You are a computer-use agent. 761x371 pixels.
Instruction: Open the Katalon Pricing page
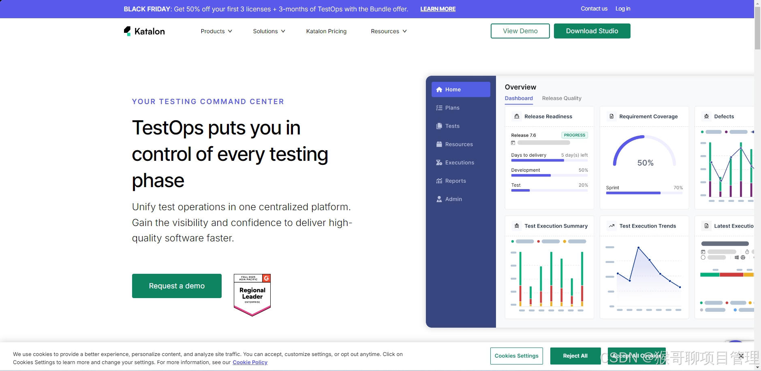(x=326, y=31)
